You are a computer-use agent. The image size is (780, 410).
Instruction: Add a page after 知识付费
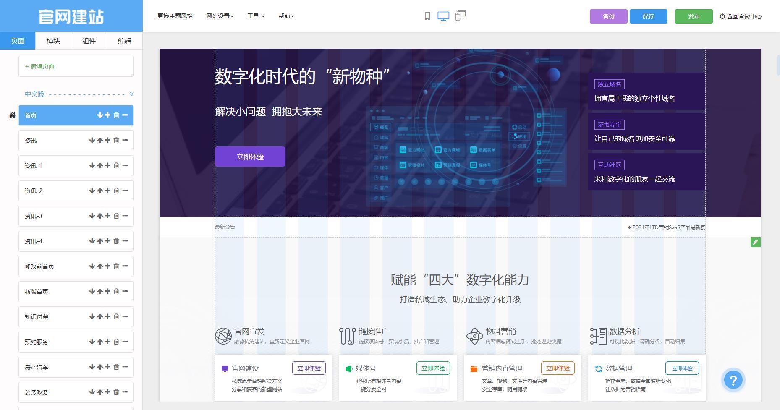tap(107, 316)
